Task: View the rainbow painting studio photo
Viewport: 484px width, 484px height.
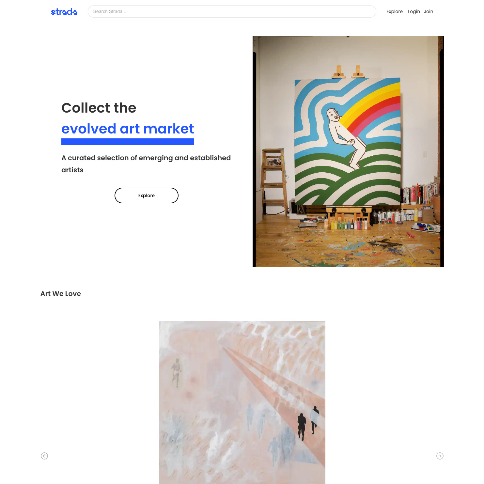Action: click(x=348, y=151)
